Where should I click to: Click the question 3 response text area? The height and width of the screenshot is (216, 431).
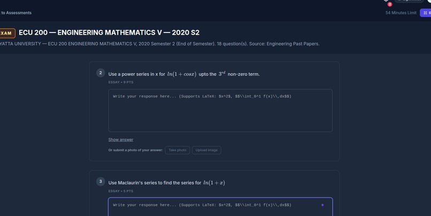point(220,207)
